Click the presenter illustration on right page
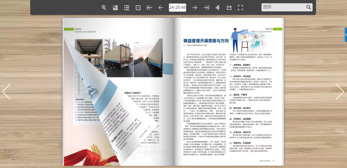 [x=249, y=40]
